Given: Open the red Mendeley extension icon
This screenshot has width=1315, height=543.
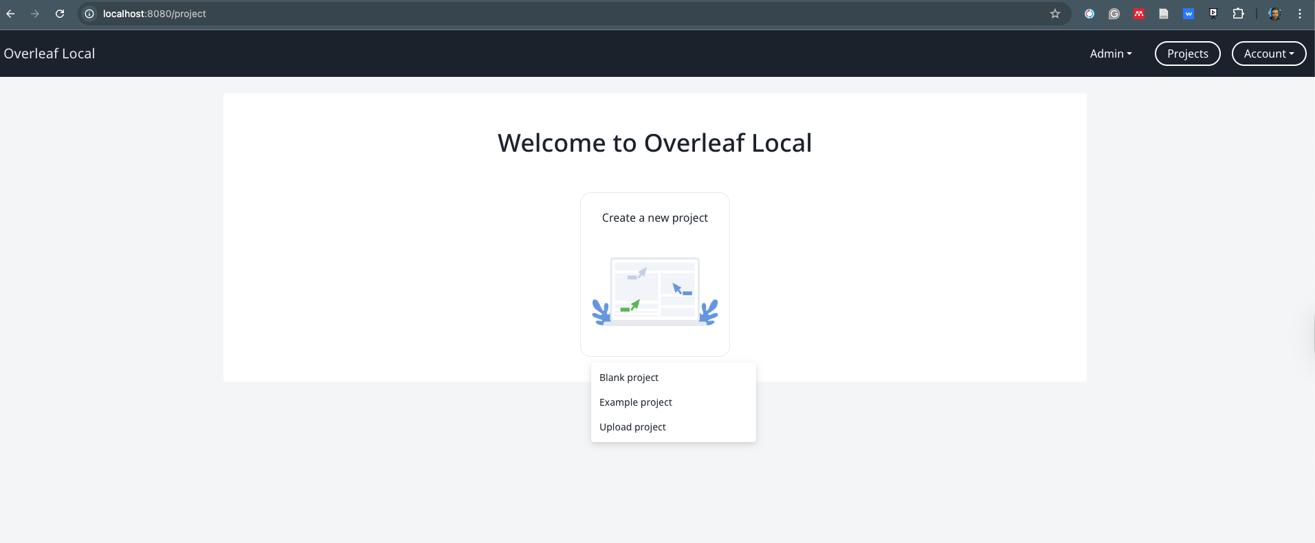Looking at the screenshot, I should pyautogui.click(x=1139, y=14).
